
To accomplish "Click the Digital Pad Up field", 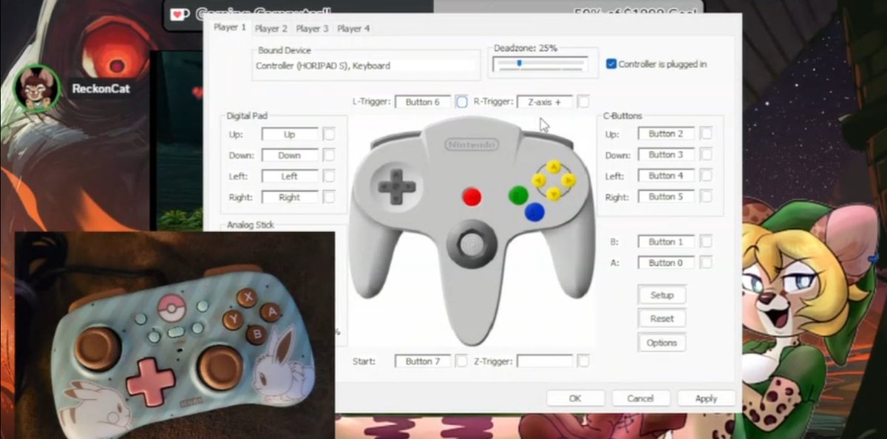I will [290, 135].
